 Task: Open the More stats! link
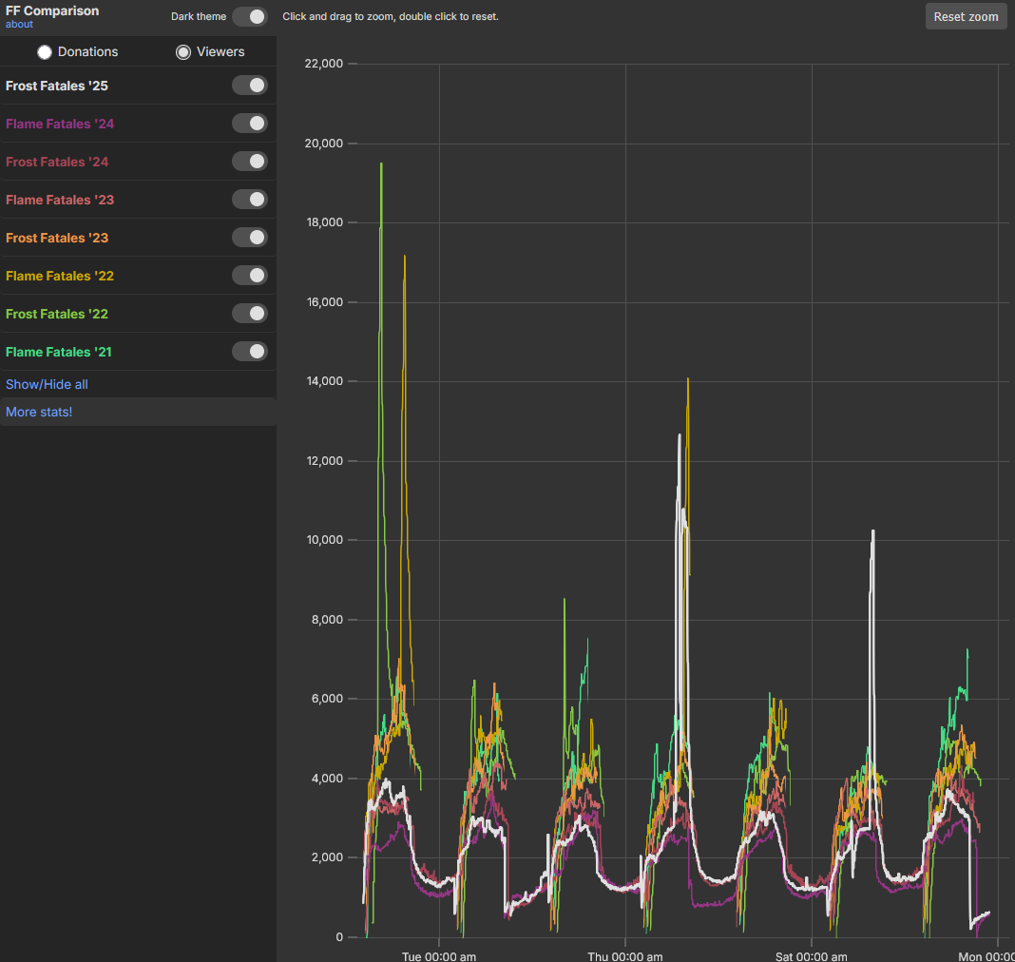tap(39, 413)
